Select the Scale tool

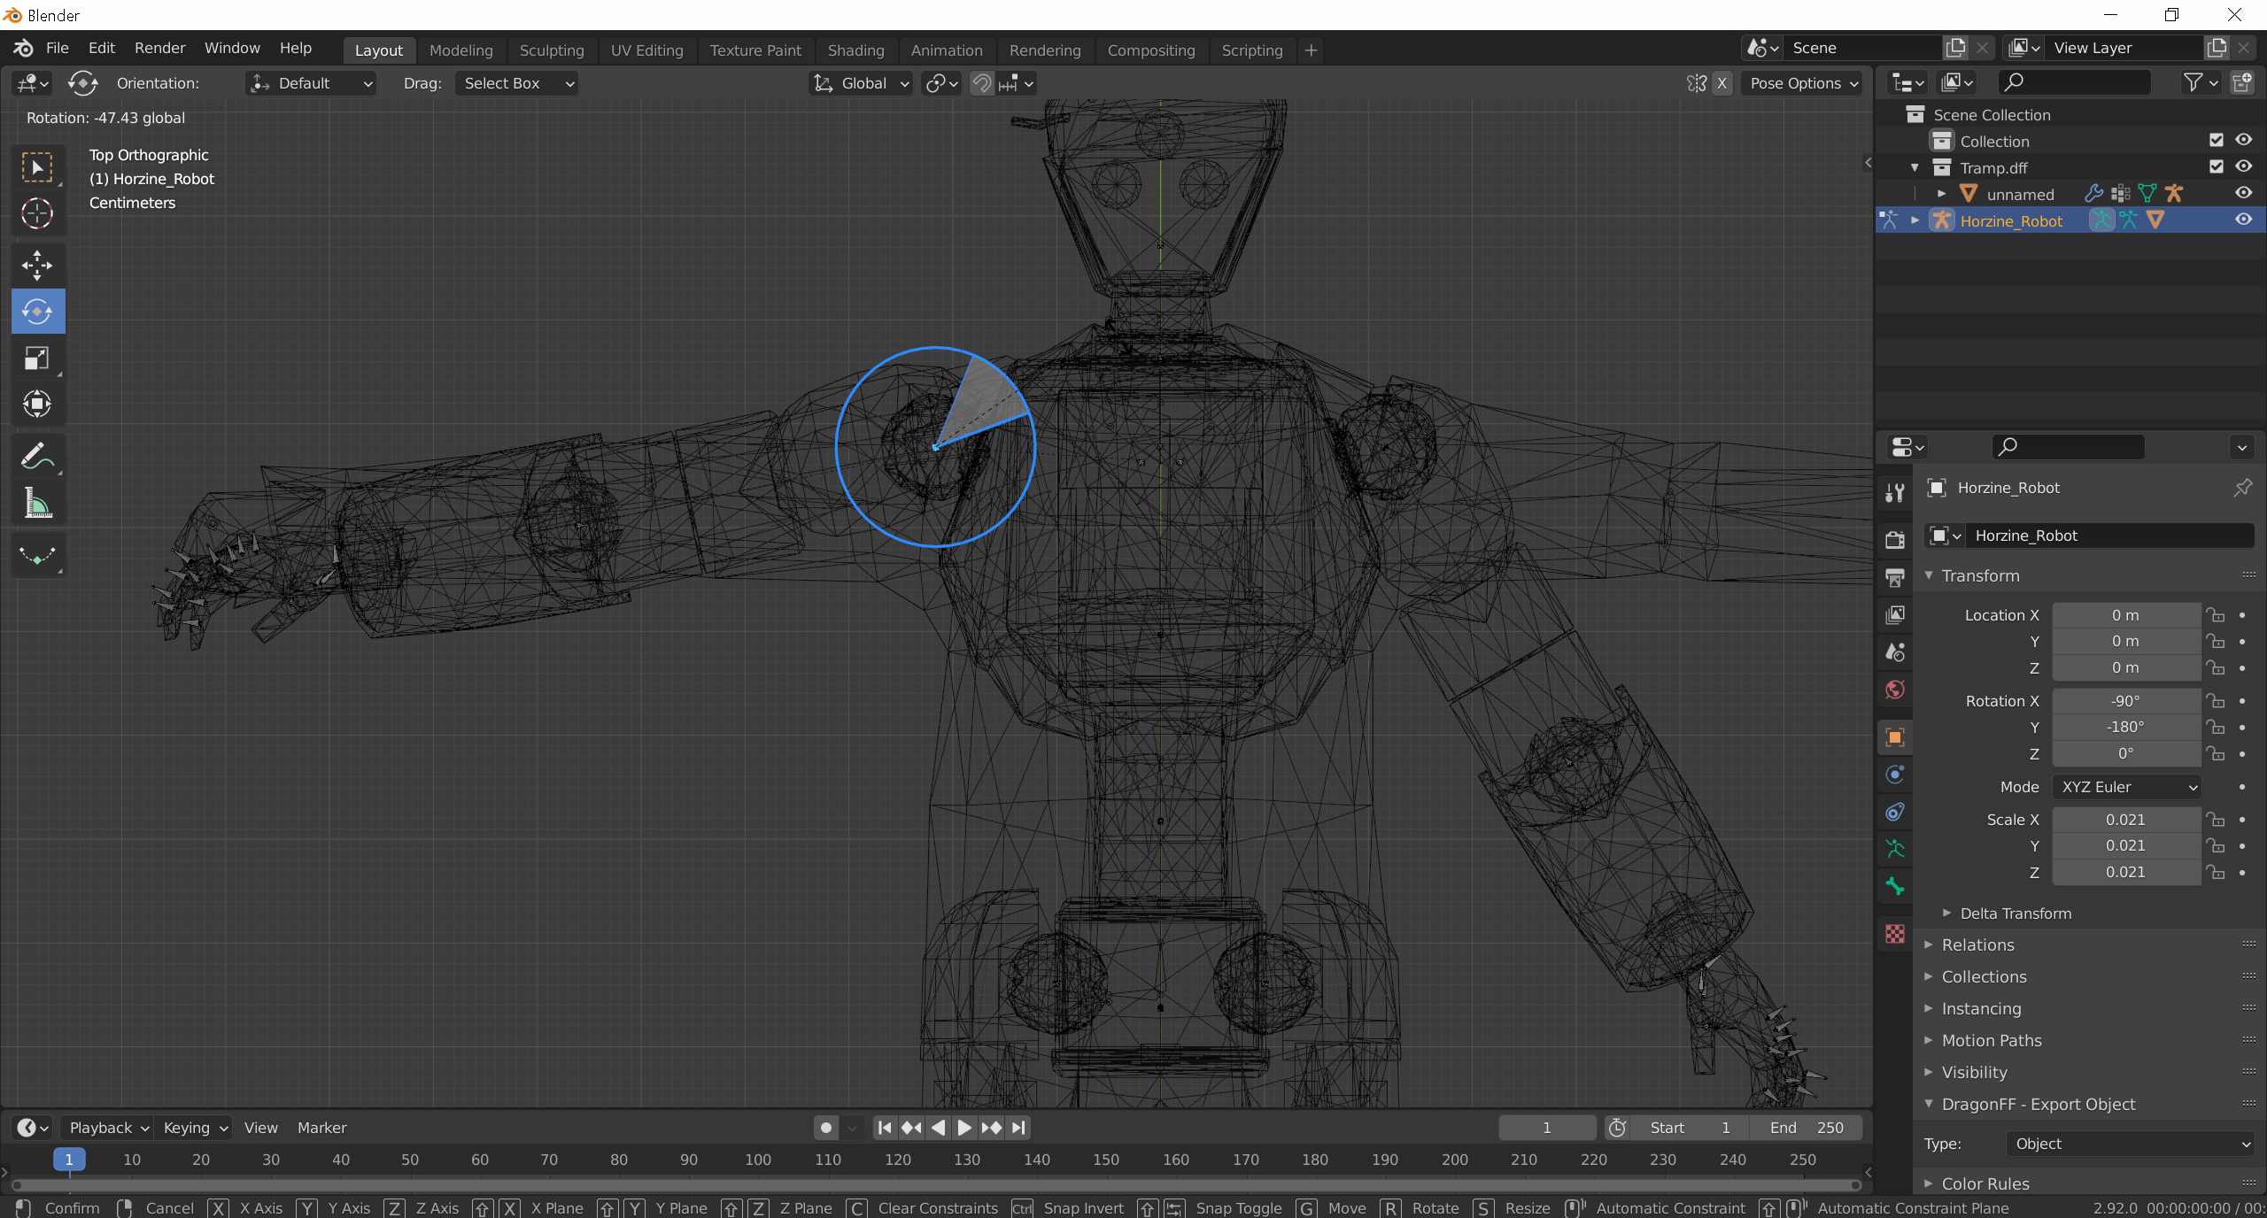click(x=37, y=358)
